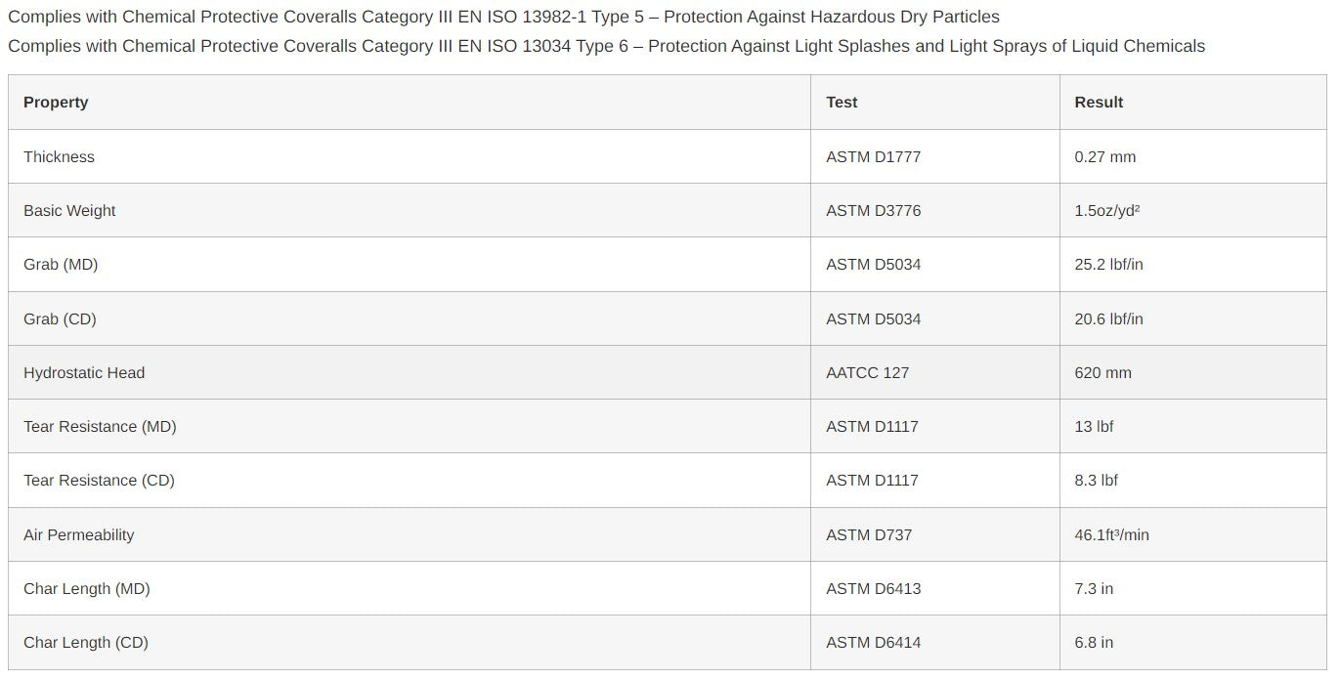Click the Property column header
Image resolution: width=1339 pixels, height=679 pixels.
(56, 103)
